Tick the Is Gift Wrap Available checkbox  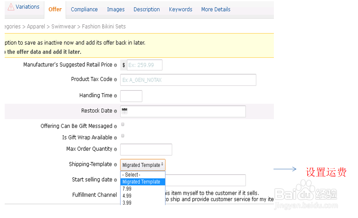(123, 136)
